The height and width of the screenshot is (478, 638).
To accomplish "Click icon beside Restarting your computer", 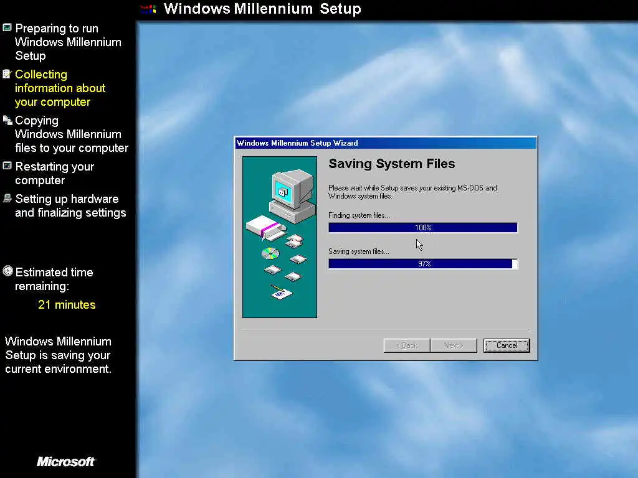I will pyautogui.click(x=7, y=166).
